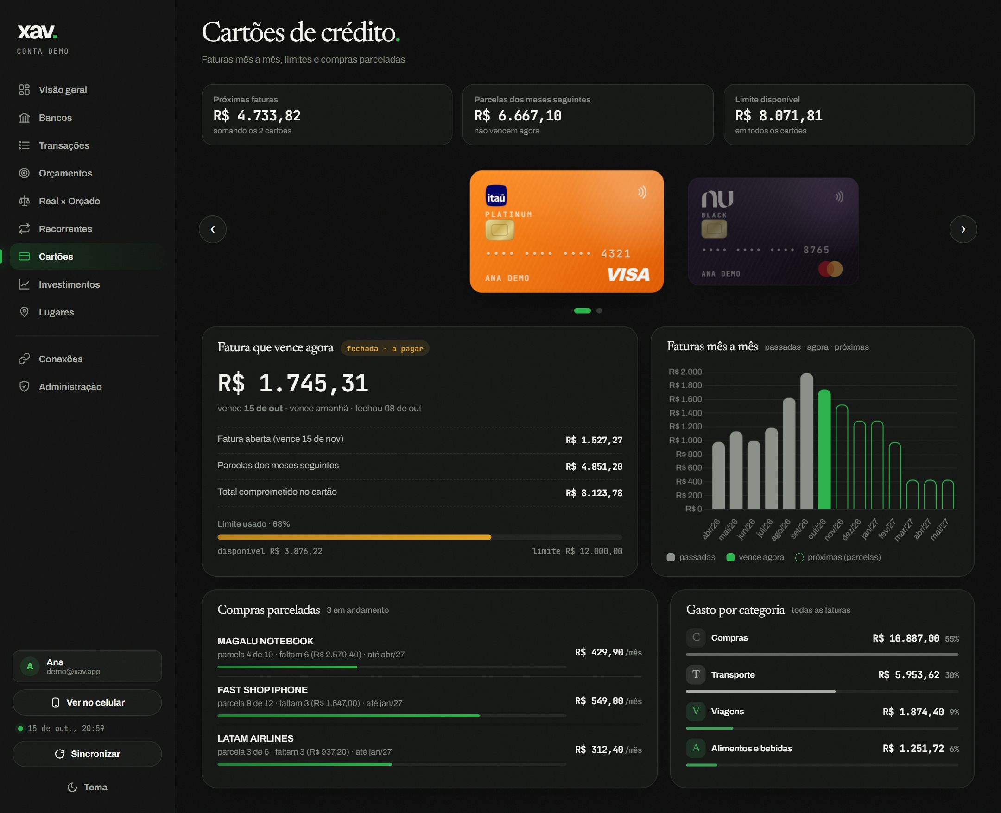Open the Recorrentes page

tap(87, 228)
